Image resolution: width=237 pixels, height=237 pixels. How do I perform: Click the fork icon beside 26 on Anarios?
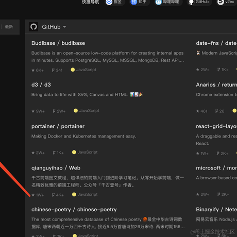tap(217, 111)
